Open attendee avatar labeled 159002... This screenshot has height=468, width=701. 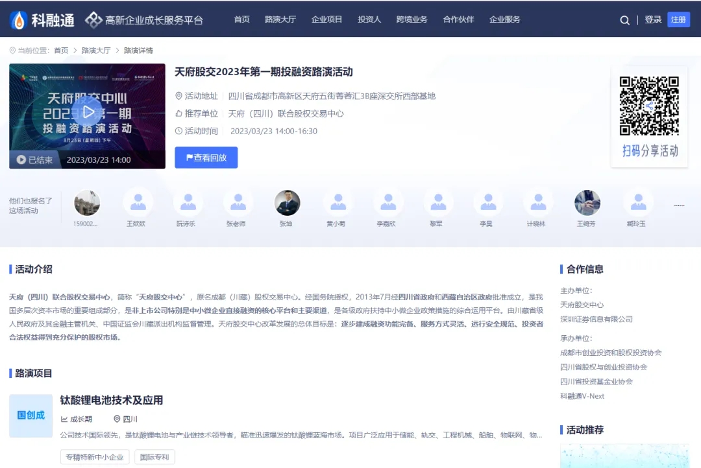(87, 203)
